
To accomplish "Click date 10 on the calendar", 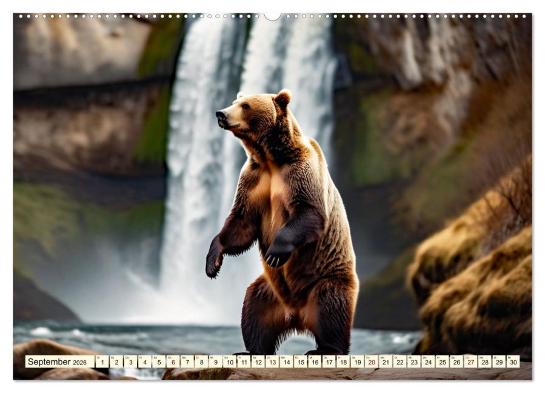I will click(230, 362).
